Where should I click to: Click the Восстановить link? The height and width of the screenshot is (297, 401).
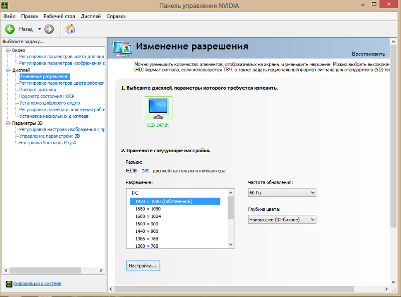(x=368, y=54)
